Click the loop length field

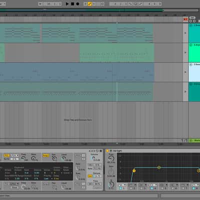[x=152, y=4]
